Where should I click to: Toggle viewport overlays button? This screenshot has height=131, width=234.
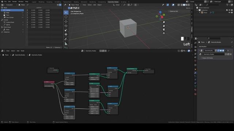tap(173, 5)
